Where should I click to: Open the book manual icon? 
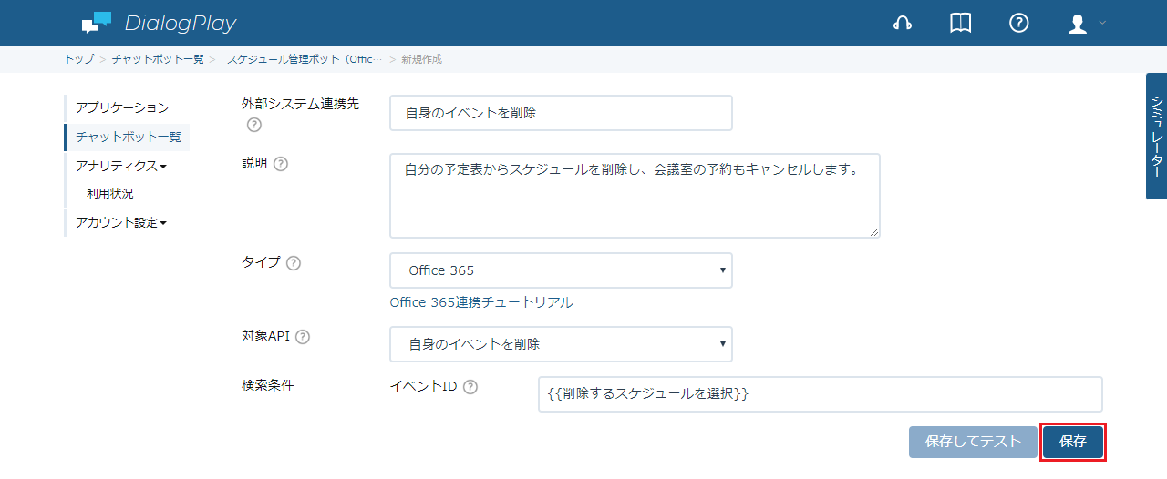961,24
